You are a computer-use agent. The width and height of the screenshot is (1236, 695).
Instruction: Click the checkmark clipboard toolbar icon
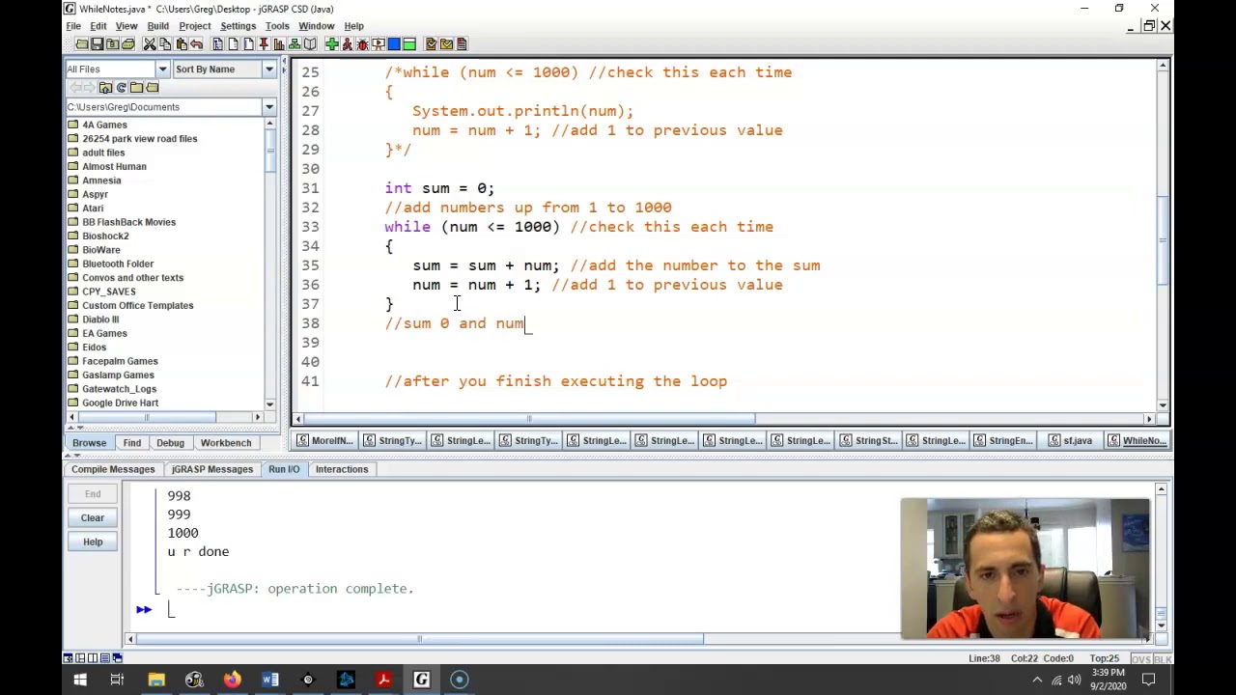point(432,43)
